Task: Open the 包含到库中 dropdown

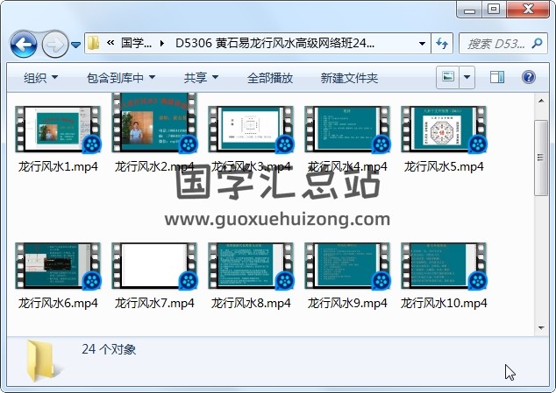Action: pyautogui.click(x=121, y=78)
